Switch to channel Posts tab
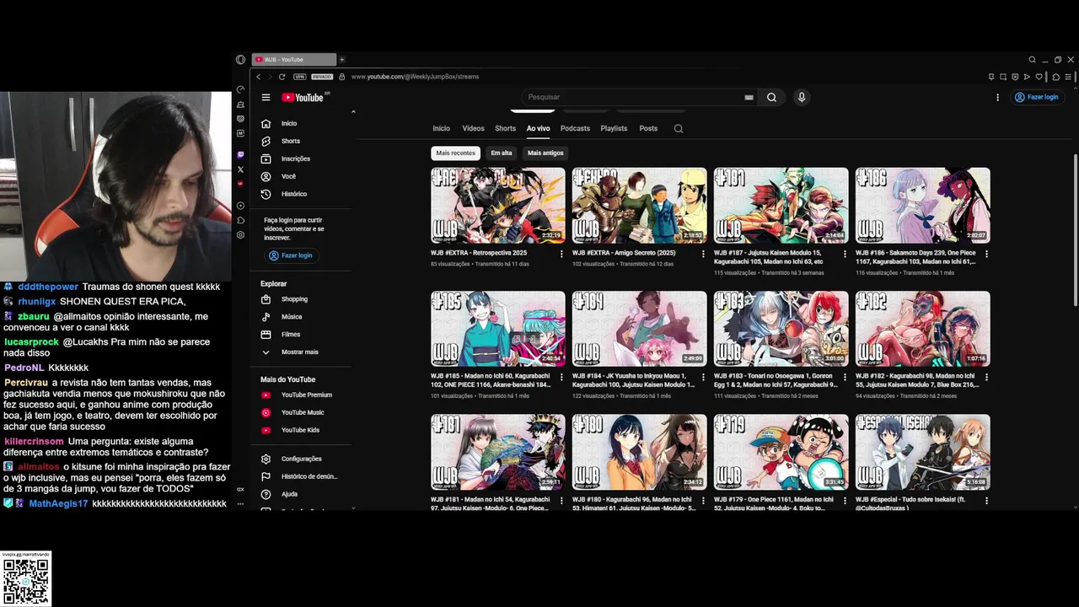 point(648,129)
